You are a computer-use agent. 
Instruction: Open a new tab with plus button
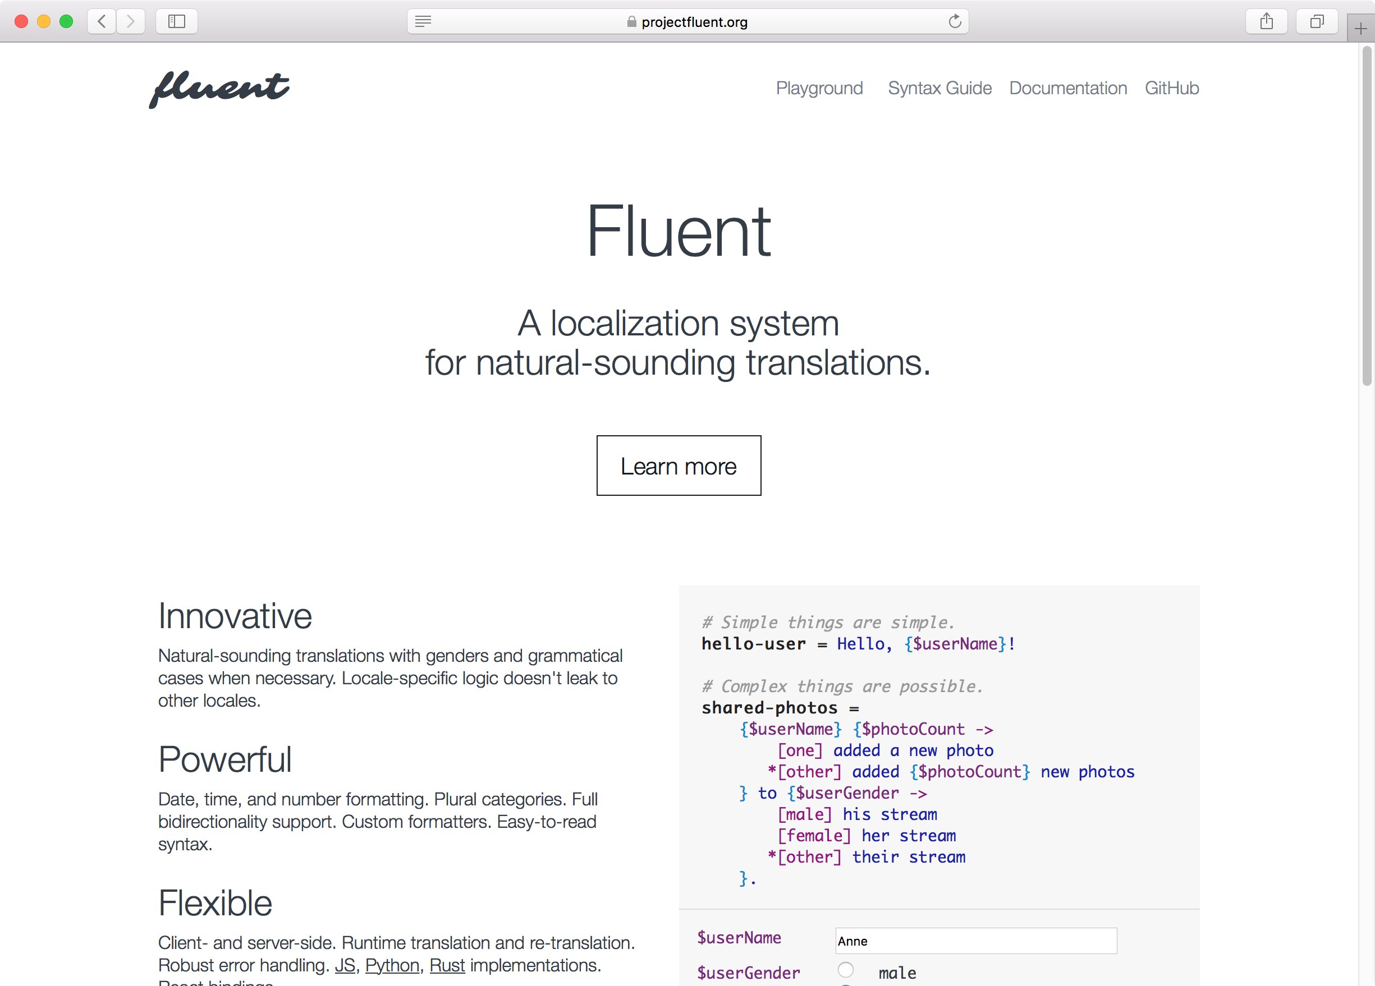coord(1360,29)
